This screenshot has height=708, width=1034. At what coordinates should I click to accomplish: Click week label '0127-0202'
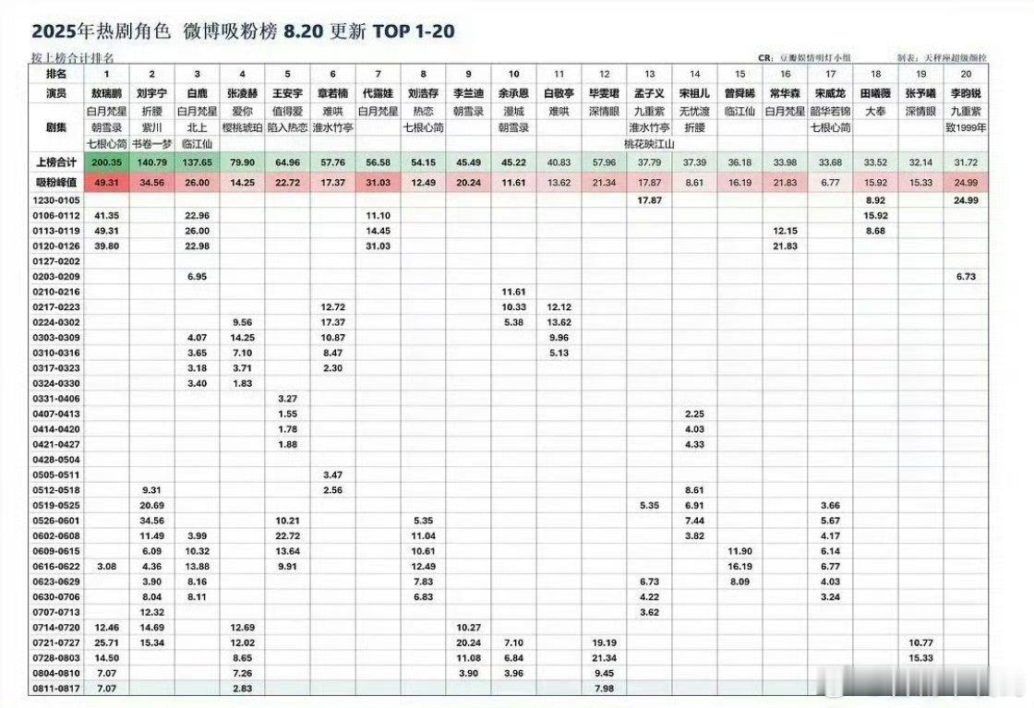click(x=56, y=261)
